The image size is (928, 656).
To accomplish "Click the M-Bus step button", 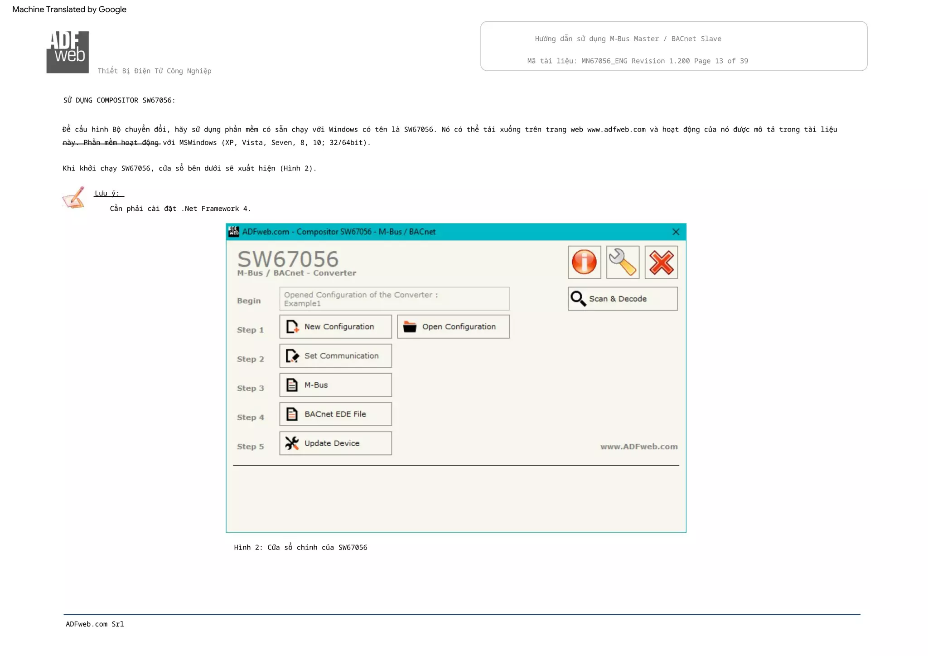I will pos(335,385).
